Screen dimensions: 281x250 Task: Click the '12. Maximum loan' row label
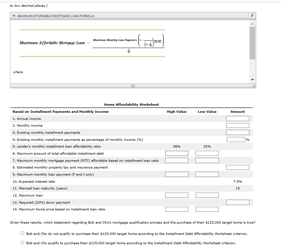28,196
